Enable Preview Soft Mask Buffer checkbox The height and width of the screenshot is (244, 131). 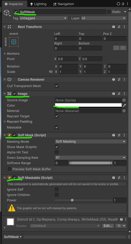point(10,169)
